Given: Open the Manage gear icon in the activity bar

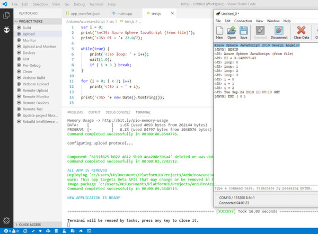Looking at the screenshot, I should 6,220.
